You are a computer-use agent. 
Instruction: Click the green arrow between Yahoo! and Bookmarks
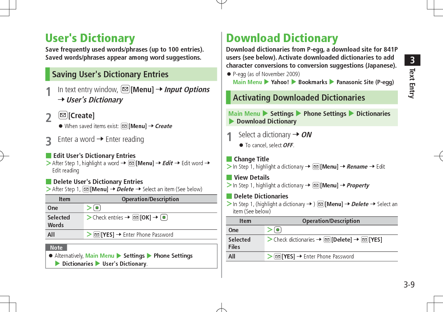(293, 82)
